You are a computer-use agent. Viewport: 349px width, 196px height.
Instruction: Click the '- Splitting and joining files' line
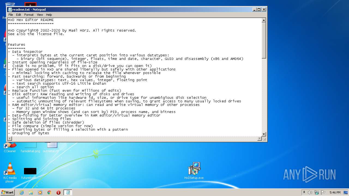tap(39, 119)
